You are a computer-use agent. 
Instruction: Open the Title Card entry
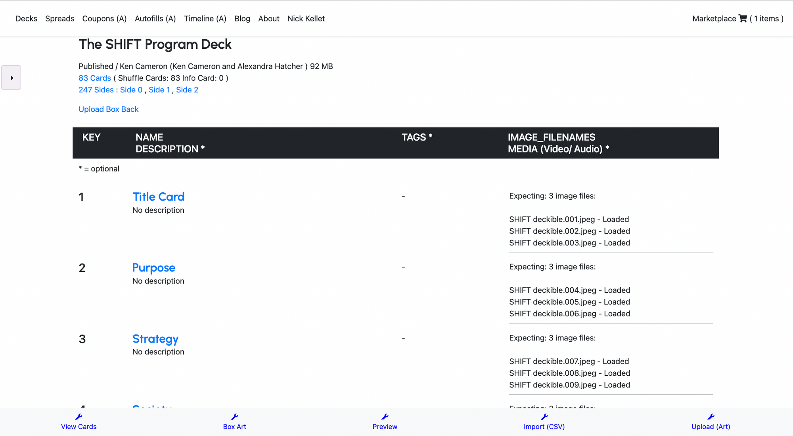pyautogui.click(x=158, y=197)
